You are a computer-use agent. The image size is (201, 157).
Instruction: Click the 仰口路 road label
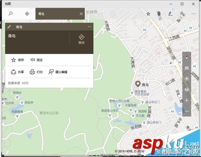click(x=170, y=82)
